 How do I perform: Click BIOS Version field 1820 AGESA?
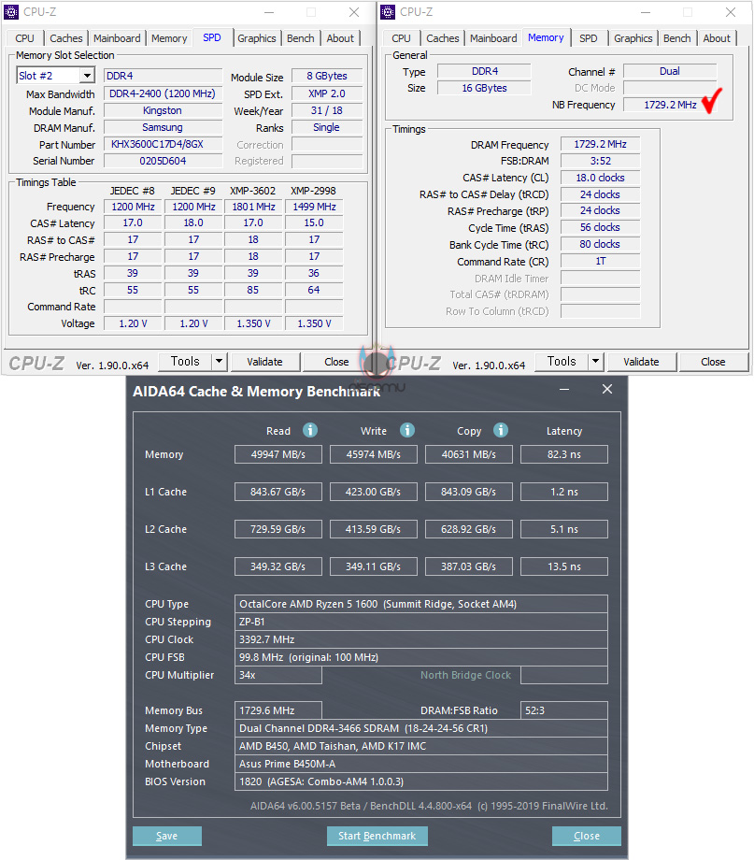tap(421, 781)
